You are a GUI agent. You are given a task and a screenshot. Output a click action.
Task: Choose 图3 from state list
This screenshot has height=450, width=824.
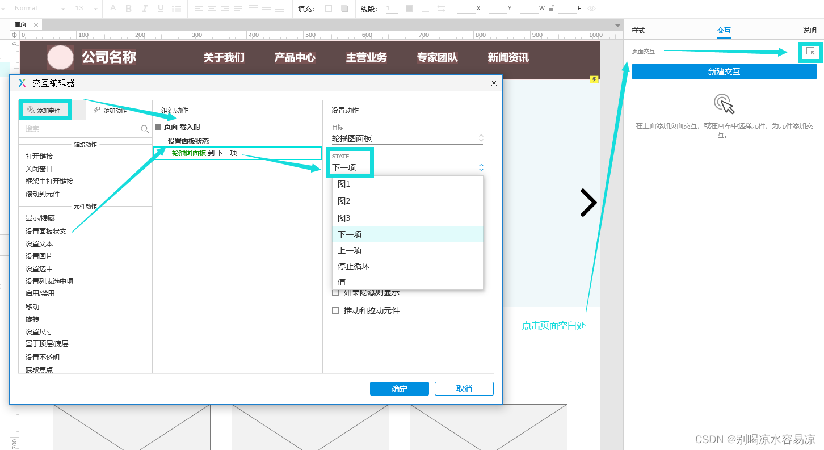coord(407,218)
